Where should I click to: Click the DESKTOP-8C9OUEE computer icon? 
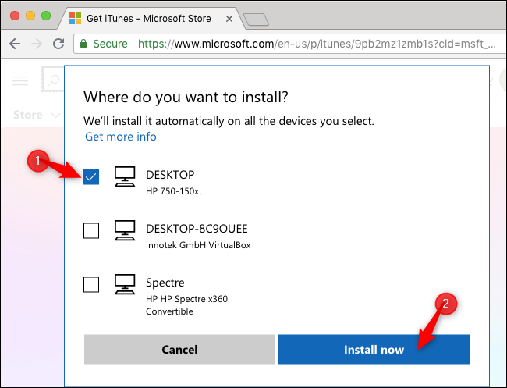point(125,230)
